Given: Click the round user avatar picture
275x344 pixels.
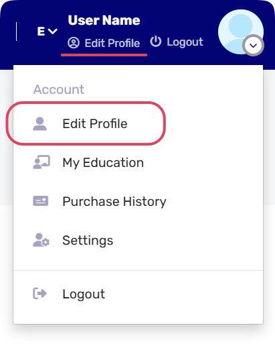Looking at the screenshot, I should pos(241,32).
